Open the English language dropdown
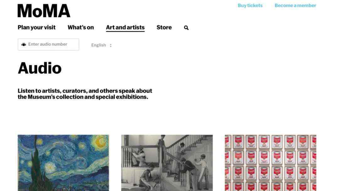The height and width of the screenshot is (191, 339). 101,45
